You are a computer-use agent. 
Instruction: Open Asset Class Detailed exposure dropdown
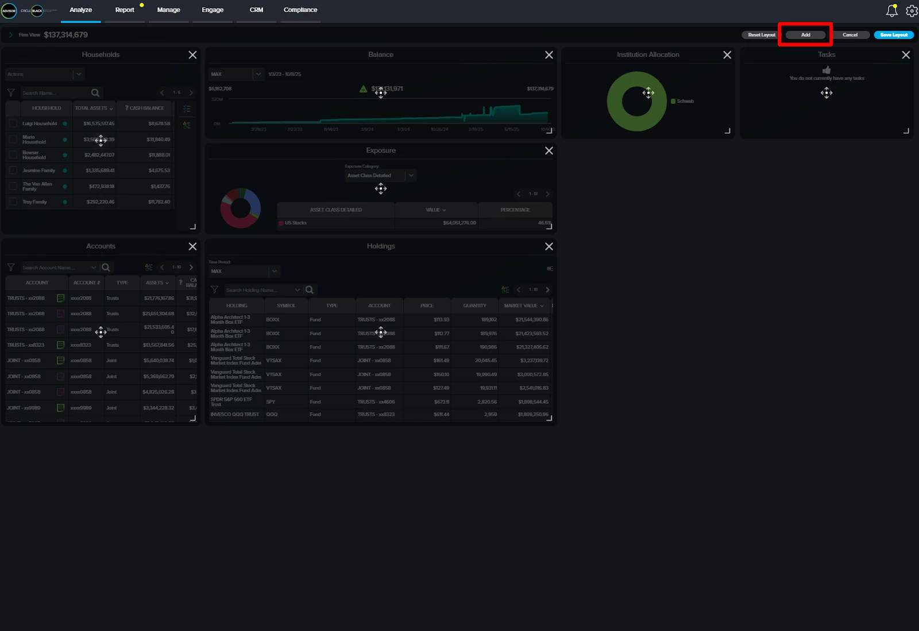[x=380, y=176]
